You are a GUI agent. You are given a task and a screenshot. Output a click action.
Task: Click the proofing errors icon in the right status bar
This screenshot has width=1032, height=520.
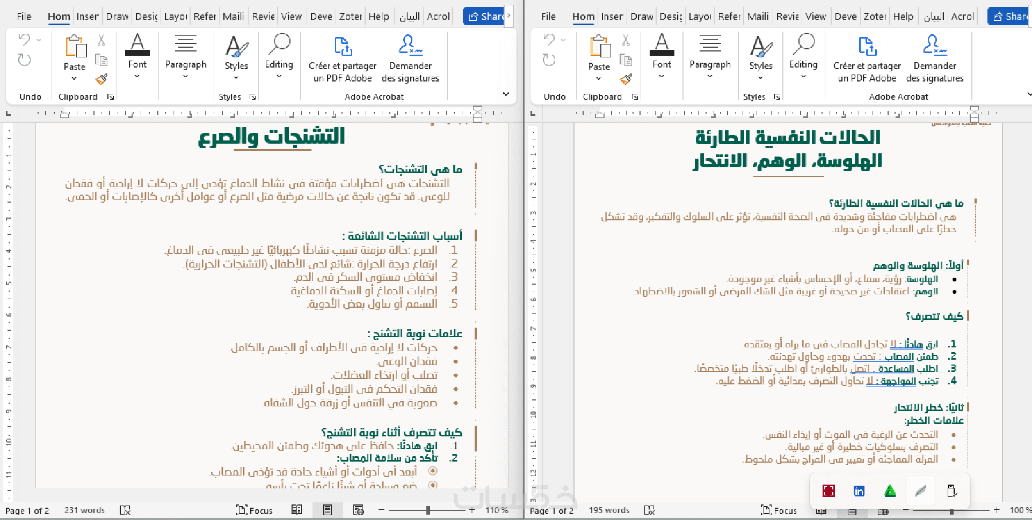tap(650, 510)
